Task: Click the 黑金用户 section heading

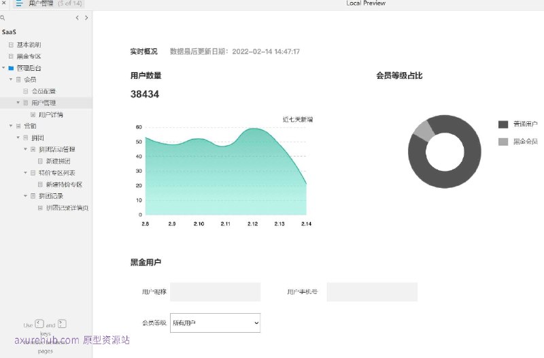Action: tap(146, 263)
